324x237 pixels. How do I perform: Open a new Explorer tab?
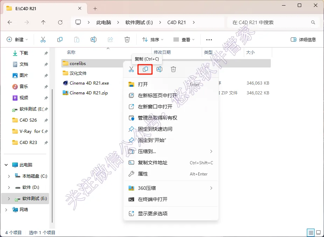pos(95,8)
